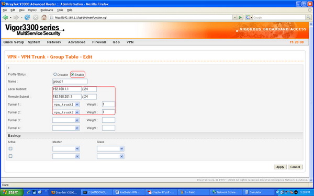This screenshot has height=196, width=314.
Task: Open the router Network menu
Action: click(54, 42)
